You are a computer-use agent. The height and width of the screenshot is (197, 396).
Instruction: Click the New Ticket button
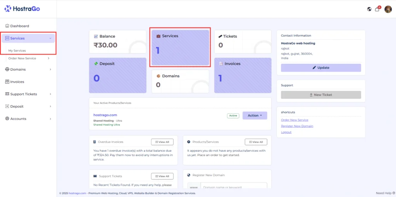pyautogui.click(x=321, y=95)
